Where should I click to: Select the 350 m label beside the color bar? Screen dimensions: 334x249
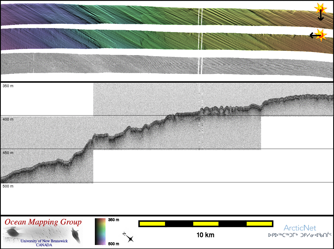point(114,220)
